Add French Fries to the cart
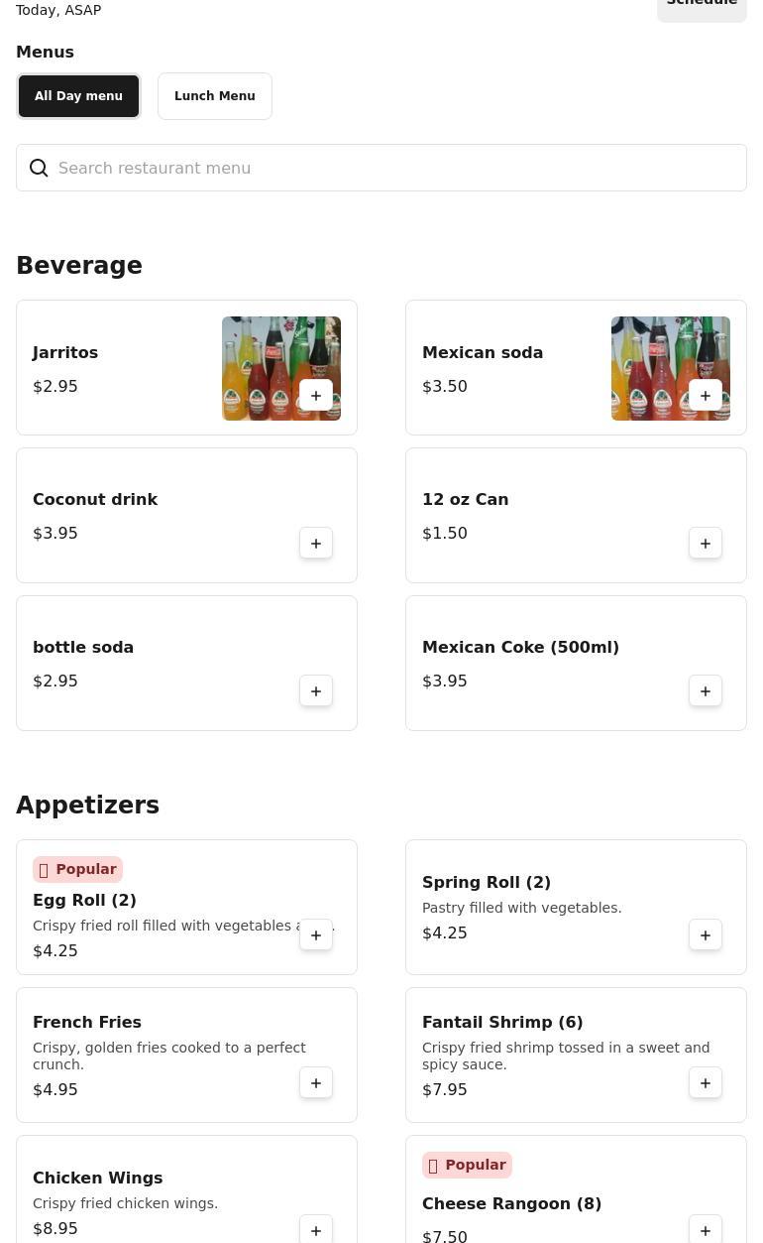Image resolution: width=763 pixels, height=1243 pixels. pyautogui.click(x=316, y=1083)
